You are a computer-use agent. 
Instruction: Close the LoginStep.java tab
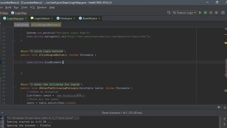(26, 18)
